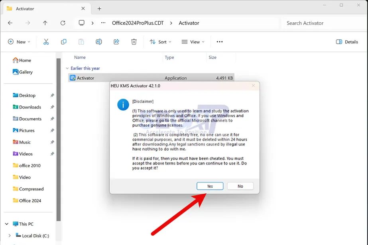Refresh the folder view
The height and width of the screenshot is (245, 368).
[x=63, y=23]
